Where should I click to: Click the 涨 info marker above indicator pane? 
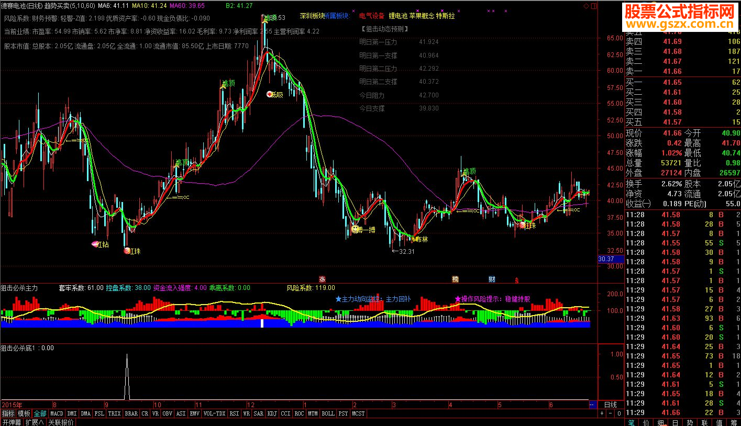pyautogui.click(x=322, y=279)
